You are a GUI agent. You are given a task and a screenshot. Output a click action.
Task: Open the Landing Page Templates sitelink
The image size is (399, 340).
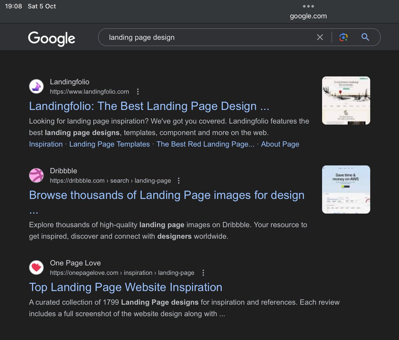109,144
